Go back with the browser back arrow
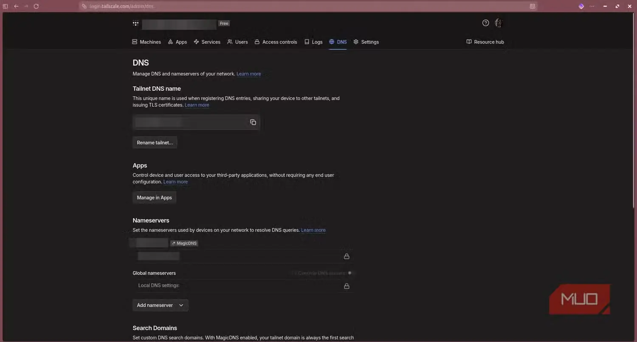 (x=16, y=6)
